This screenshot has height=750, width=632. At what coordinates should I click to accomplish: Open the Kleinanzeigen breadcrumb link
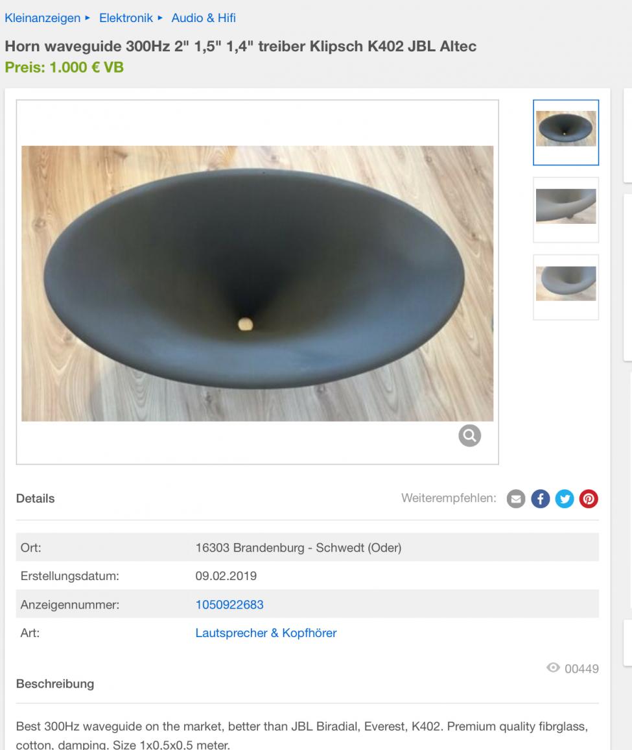point(43,18)
